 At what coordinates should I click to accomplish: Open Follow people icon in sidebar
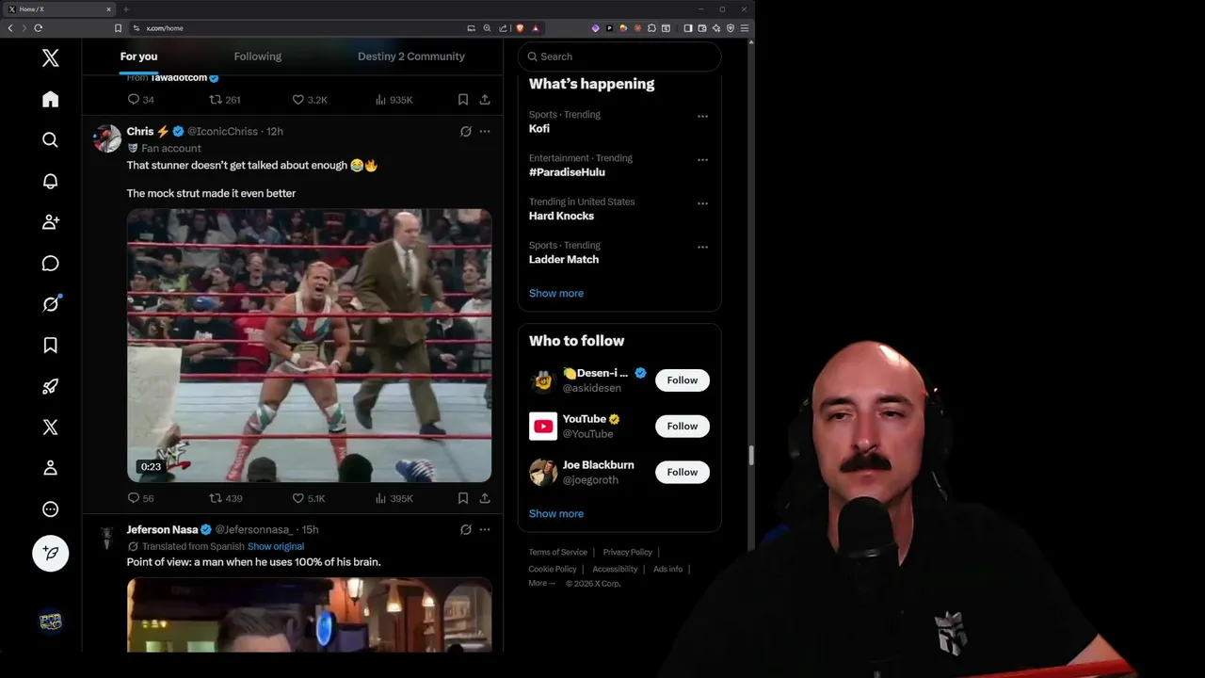[x=51, y=222]
